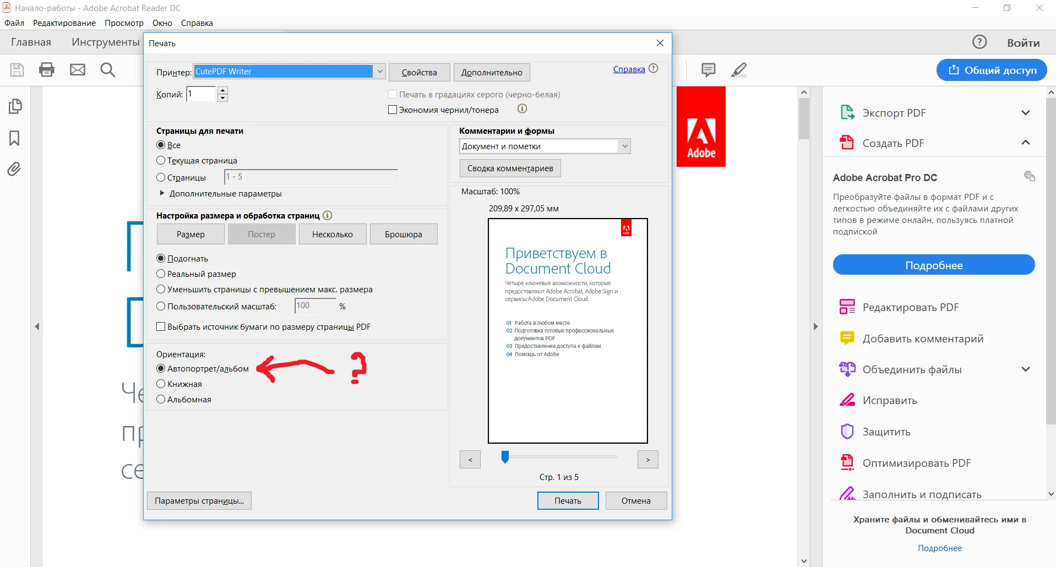
Task: Expand the Объединить файлы chevron
Action: (1025, 369)
